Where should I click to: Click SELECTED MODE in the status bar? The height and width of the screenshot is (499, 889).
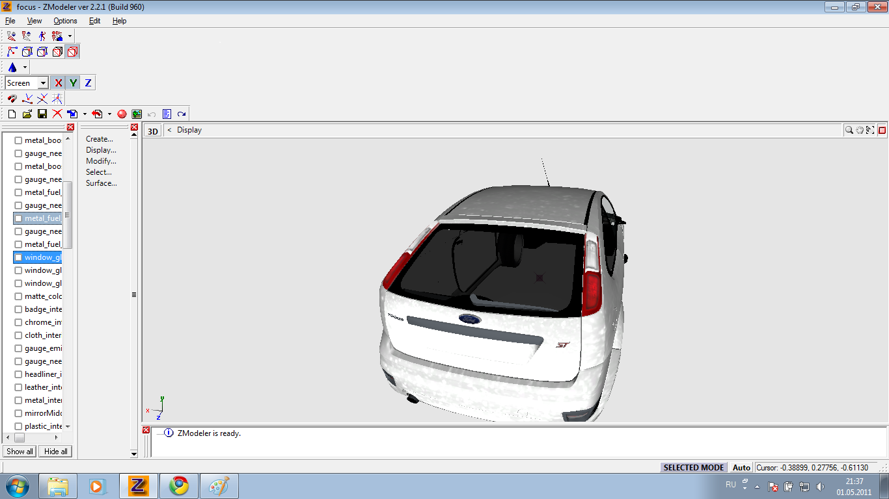(x=694, y=467)
